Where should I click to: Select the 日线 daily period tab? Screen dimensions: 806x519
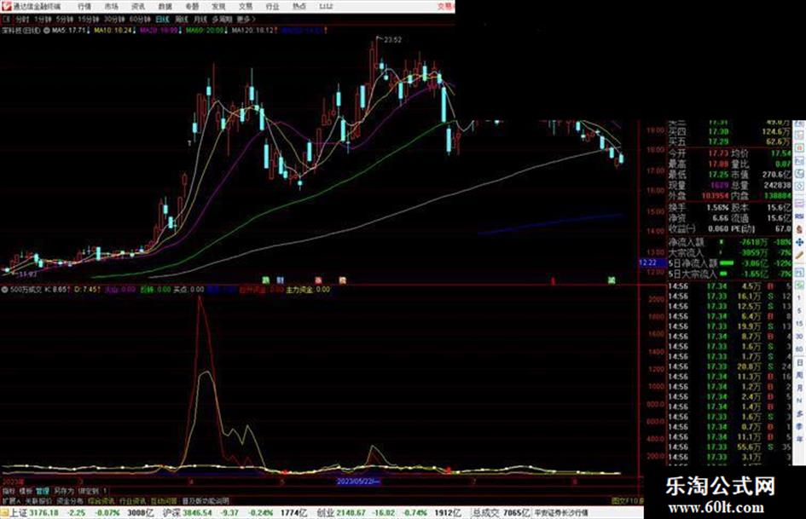[162, 19]
